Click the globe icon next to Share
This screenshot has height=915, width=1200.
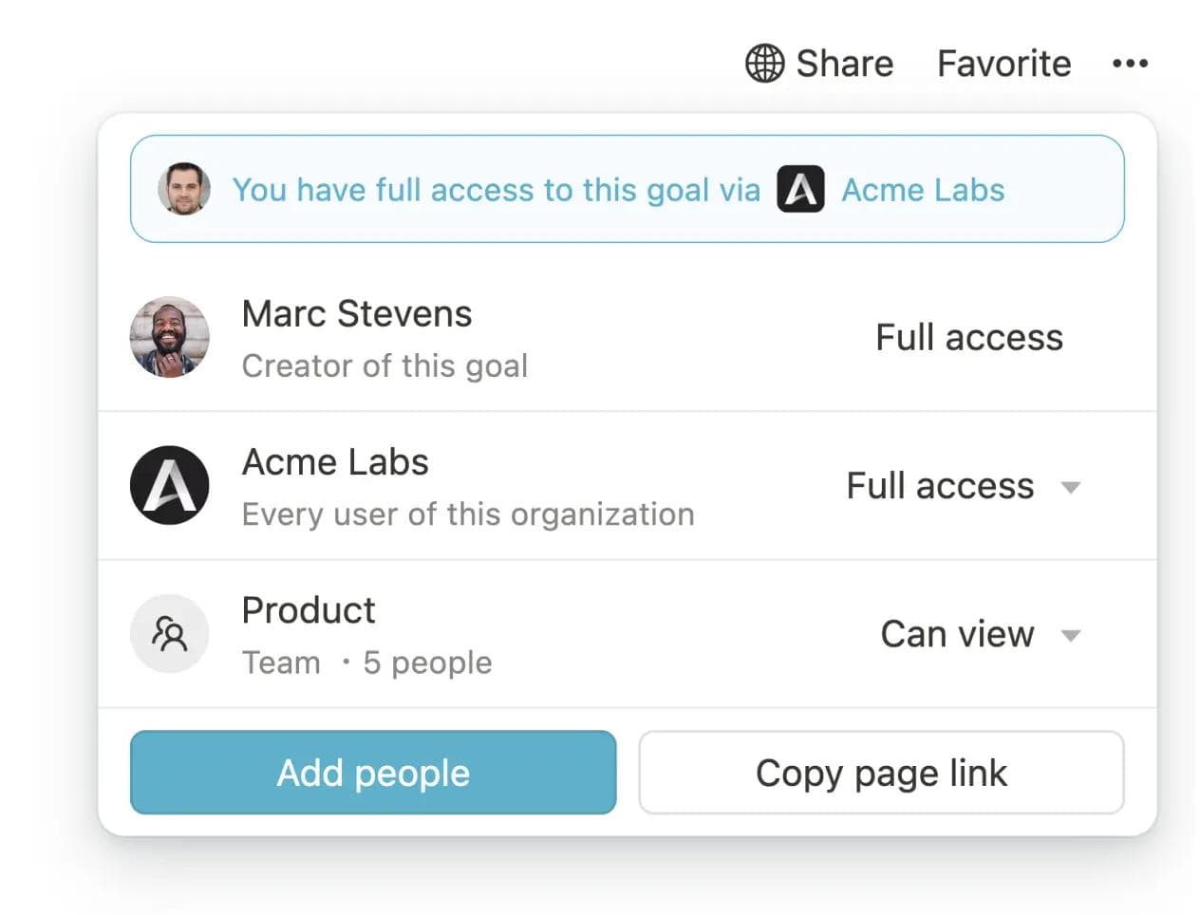764,64
